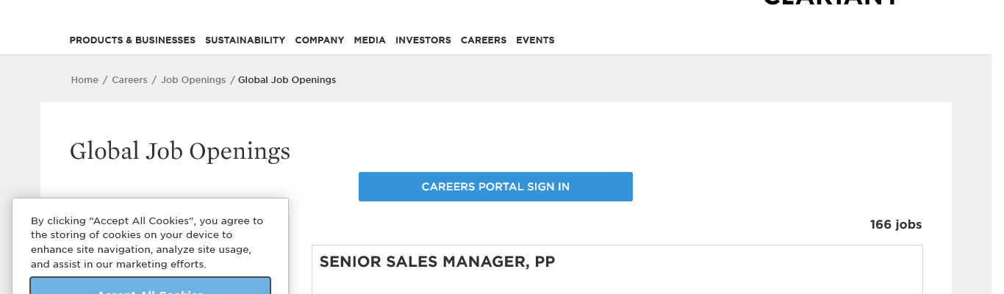
Task: Select Careers in the top navigation bar
Action: coord(483,40)
